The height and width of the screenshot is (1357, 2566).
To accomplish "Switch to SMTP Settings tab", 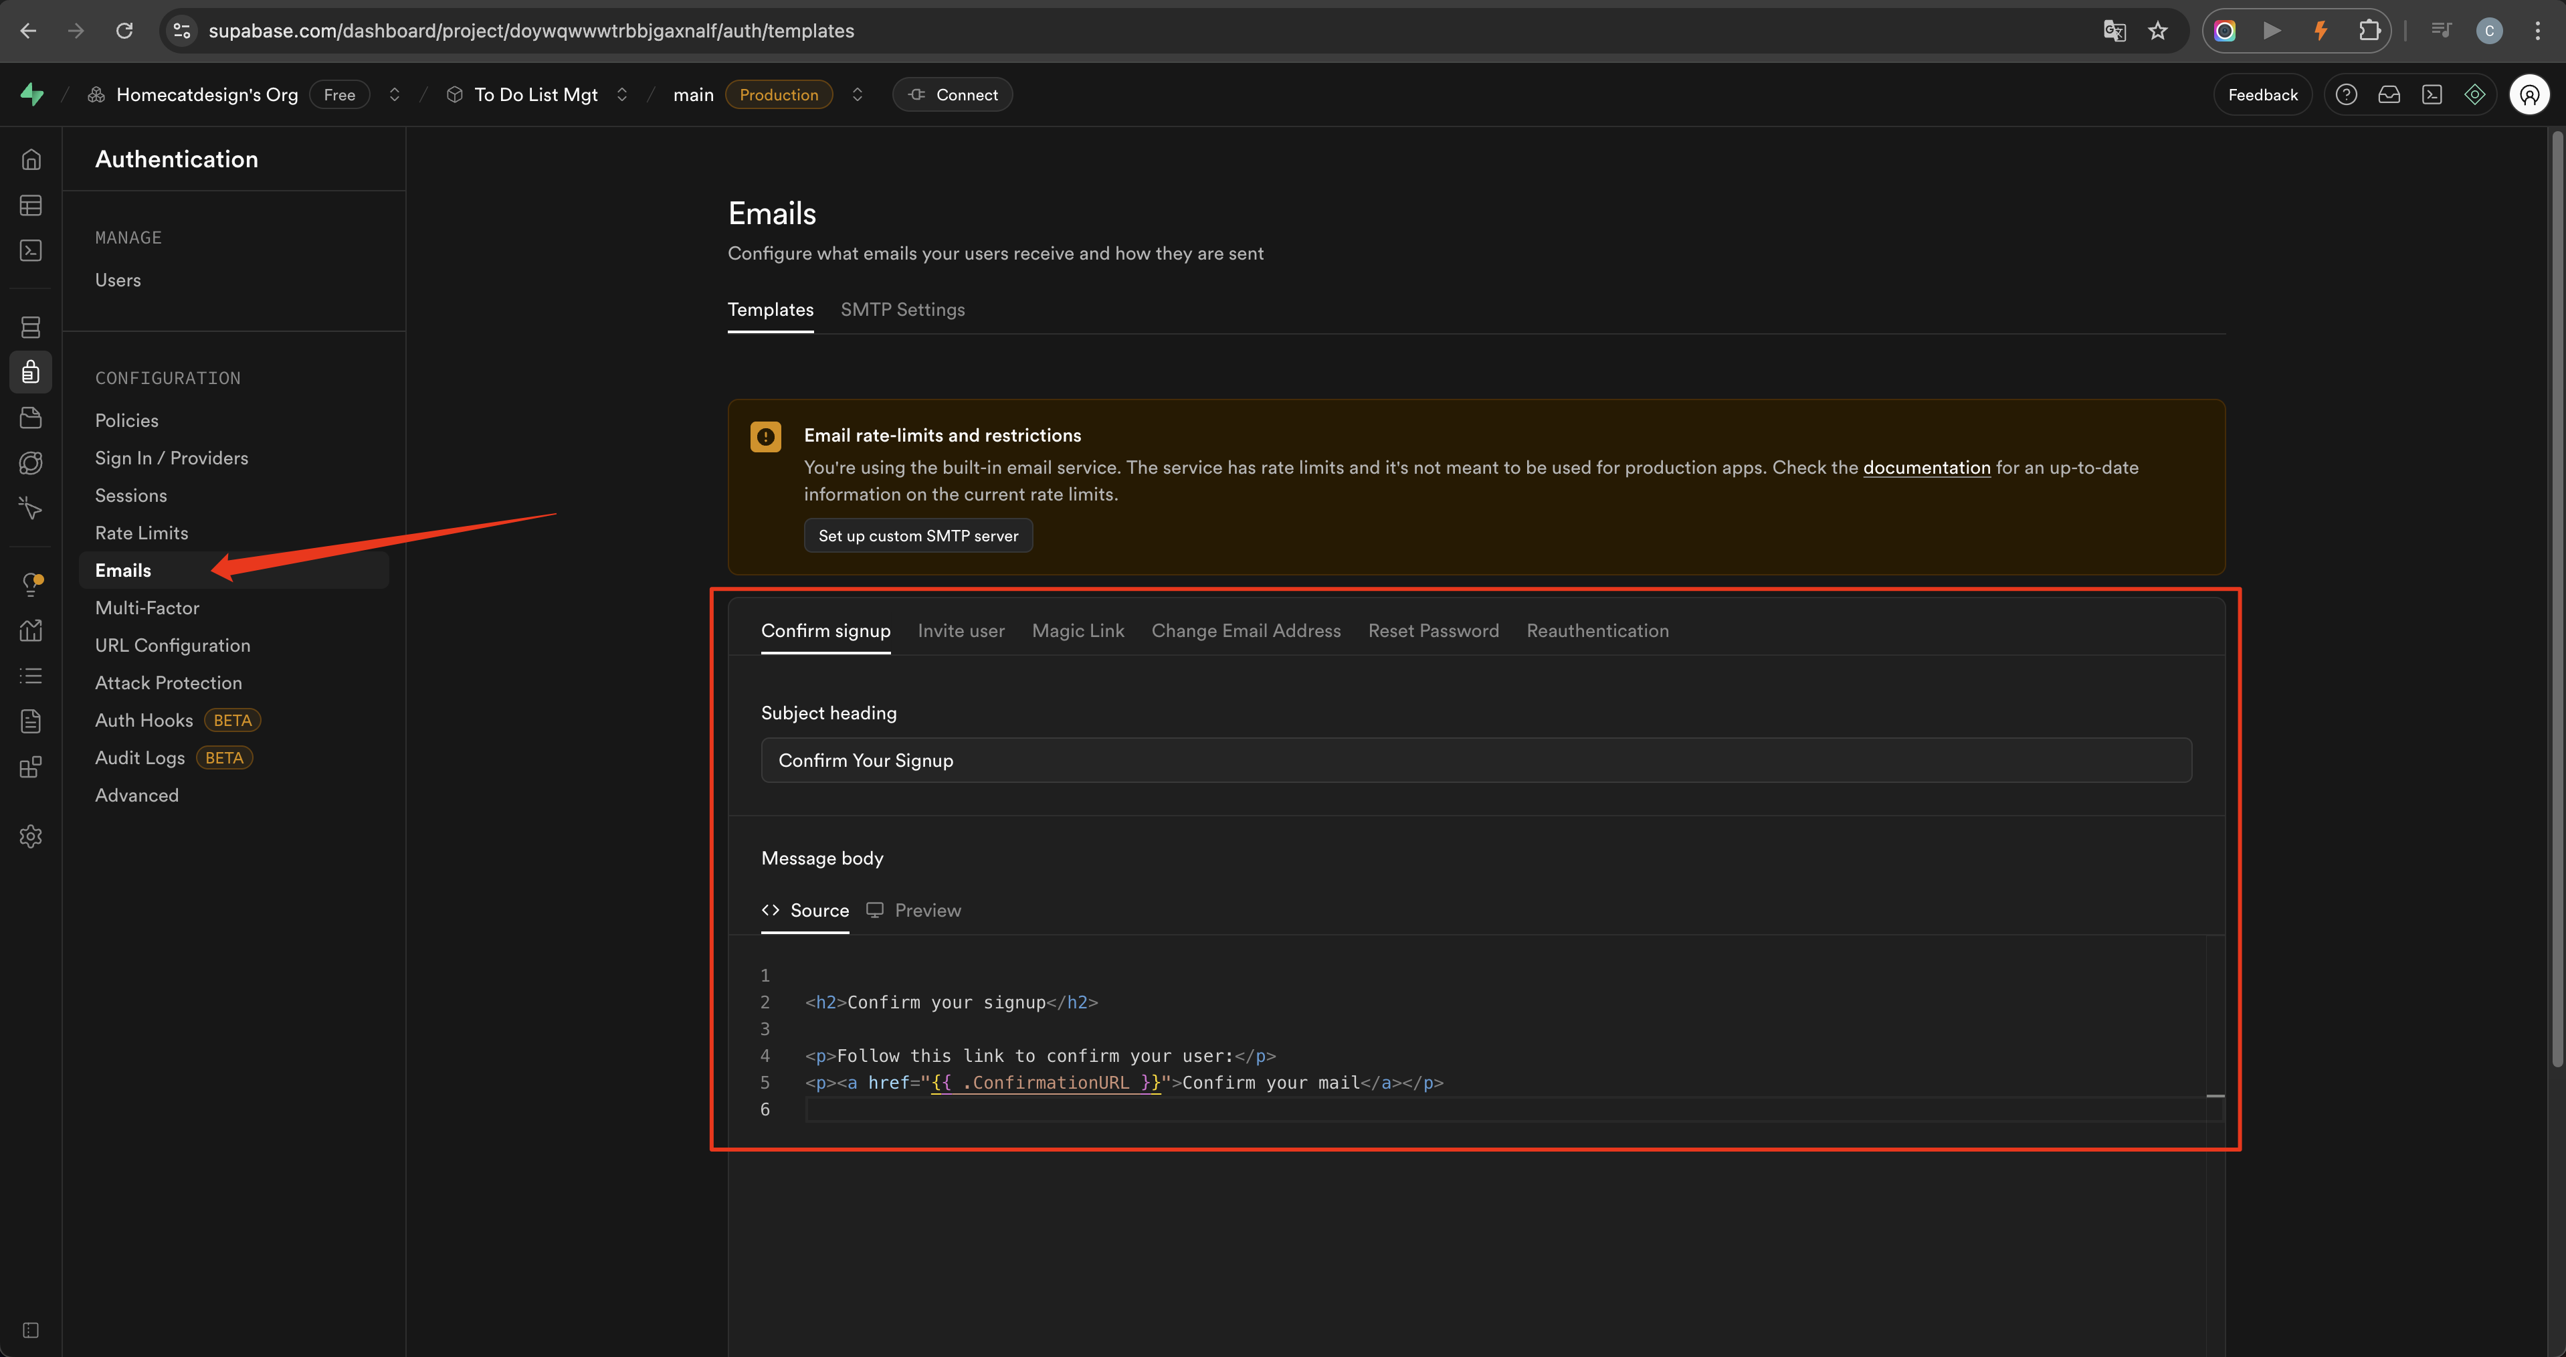I will 902,310.
